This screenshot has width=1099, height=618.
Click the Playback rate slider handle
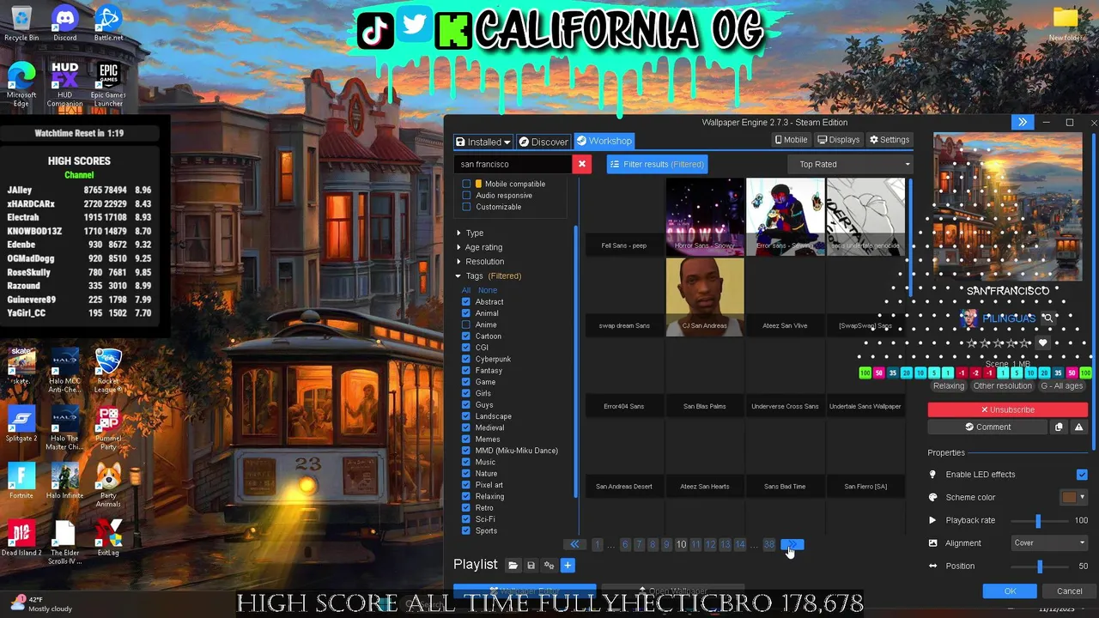1038,520
